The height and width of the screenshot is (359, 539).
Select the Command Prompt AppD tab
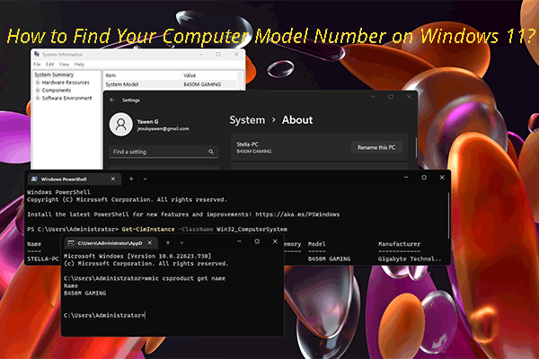point(110,243)
